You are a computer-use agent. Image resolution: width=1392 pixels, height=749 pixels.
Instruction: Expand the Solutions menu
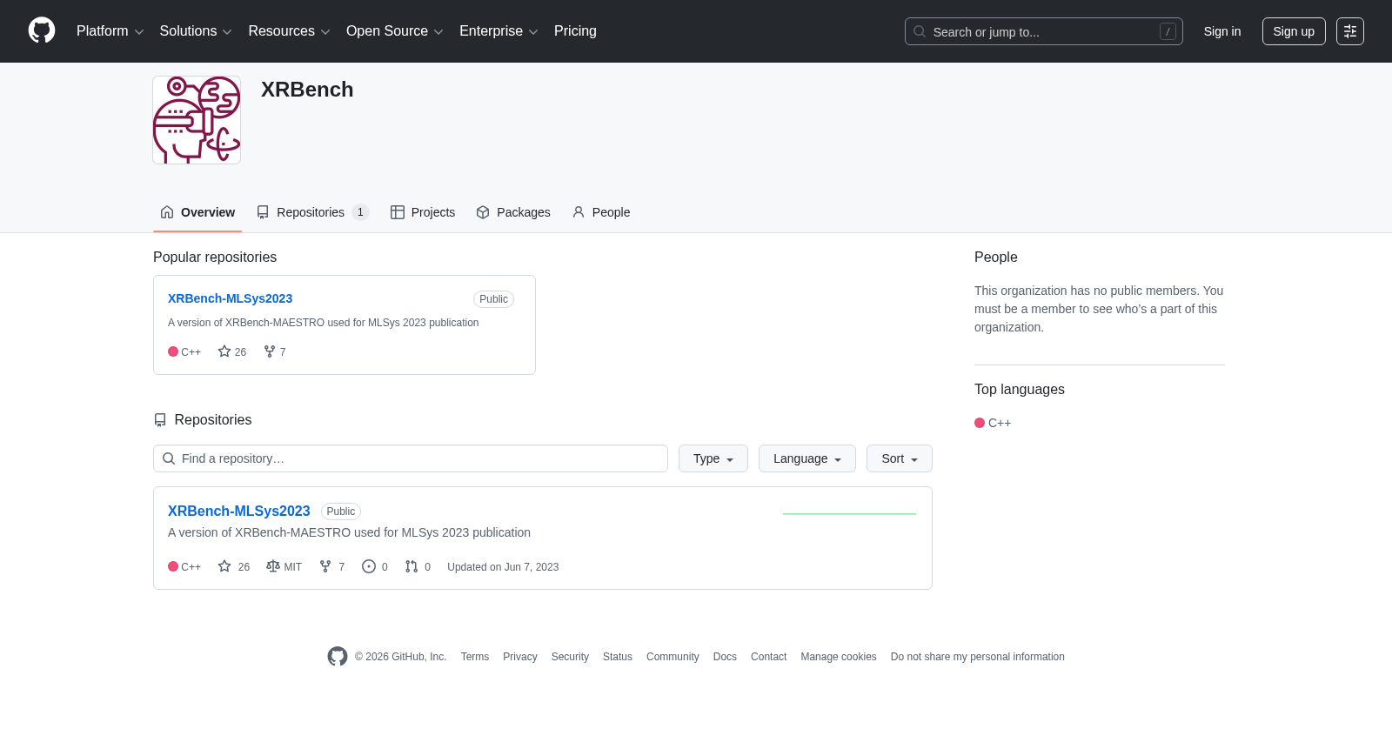point(196,31)
